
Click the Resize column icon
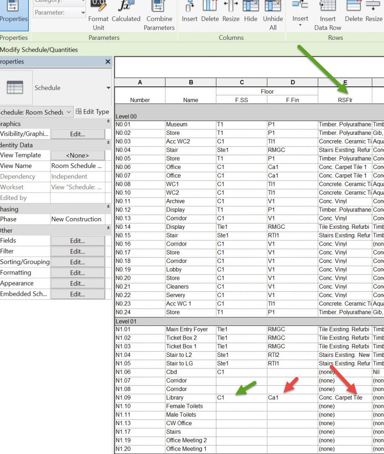point(231,6)
